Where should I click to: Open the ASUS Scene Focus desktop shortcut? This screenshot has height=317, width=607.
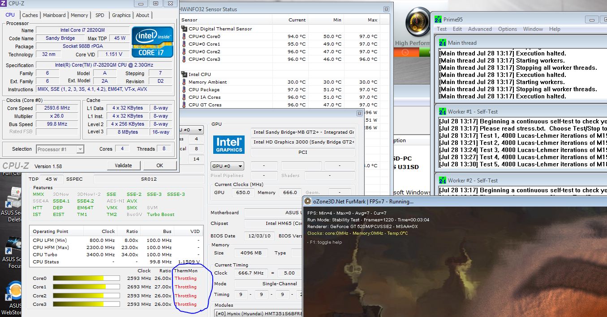coord(12,253)
